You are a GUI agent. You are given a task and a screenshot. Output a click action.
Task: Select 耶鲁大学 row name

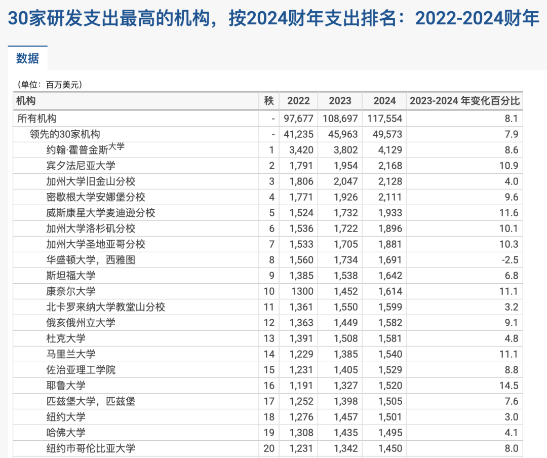(x=66, y=386)
